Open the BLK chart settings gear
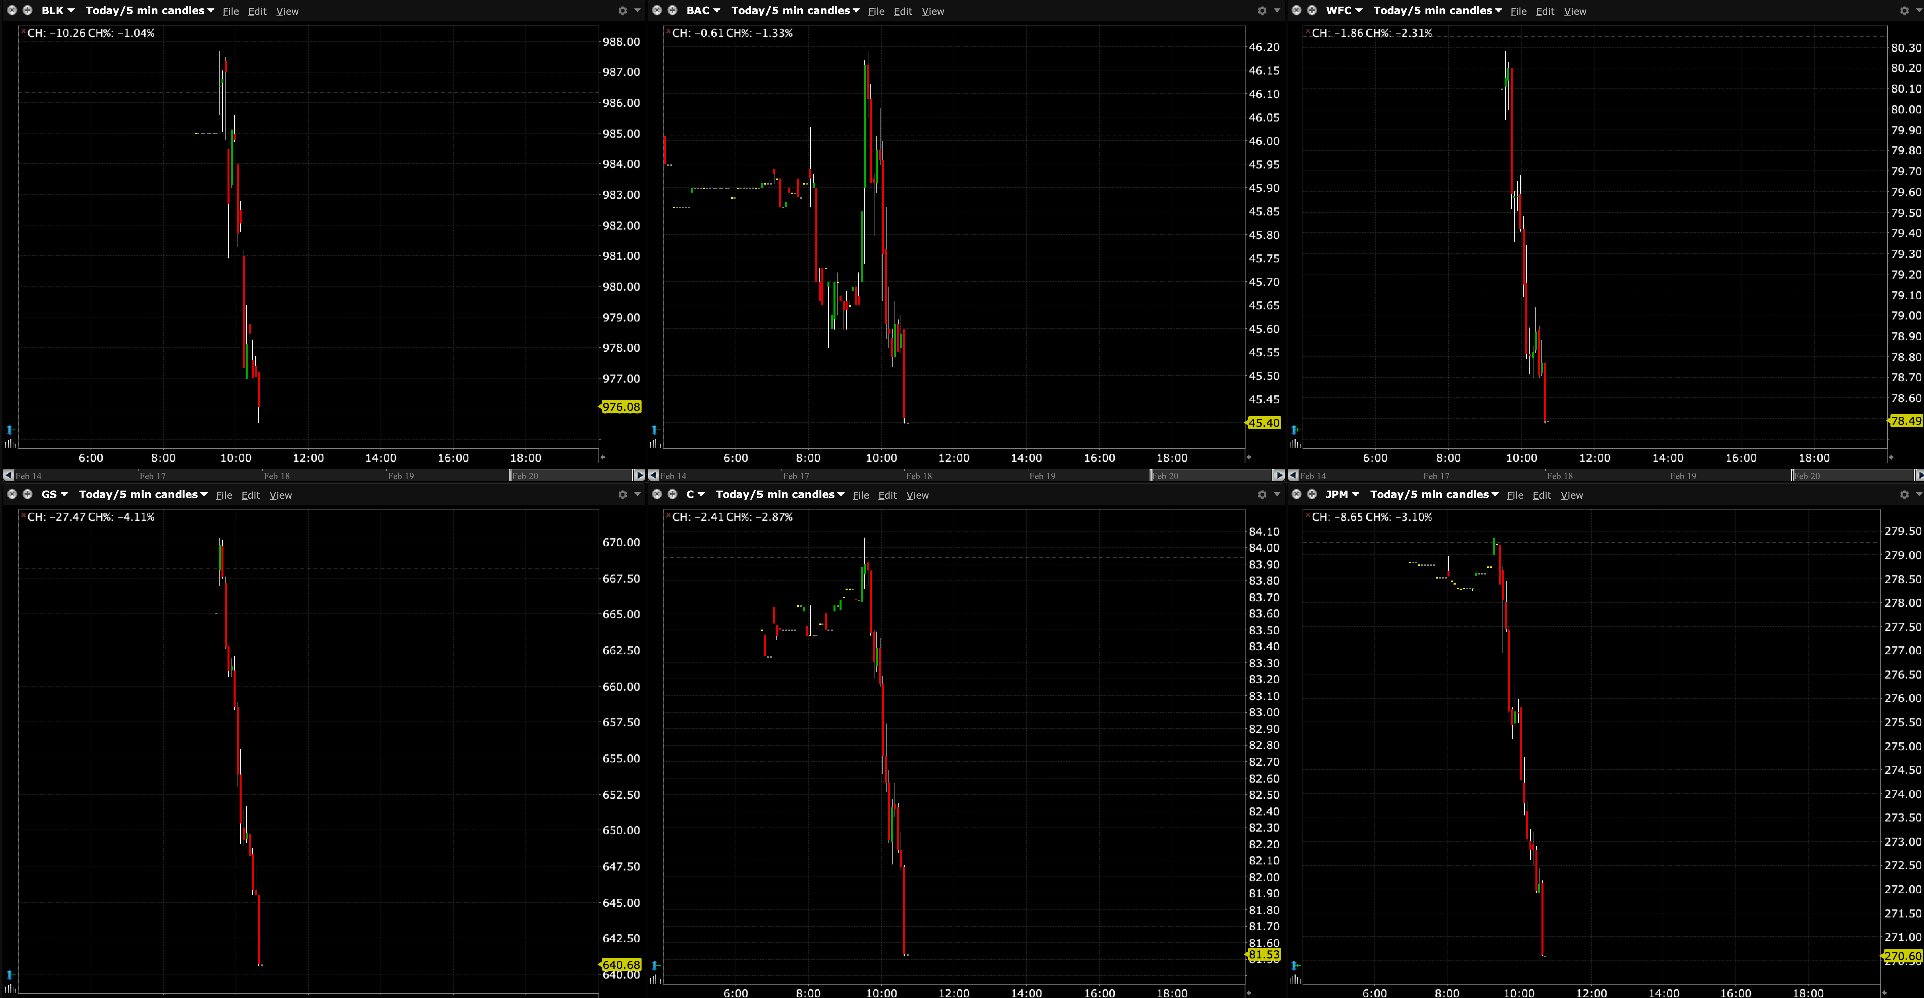This screenshot has width=1924, height=998. click(x=622, y=10)
